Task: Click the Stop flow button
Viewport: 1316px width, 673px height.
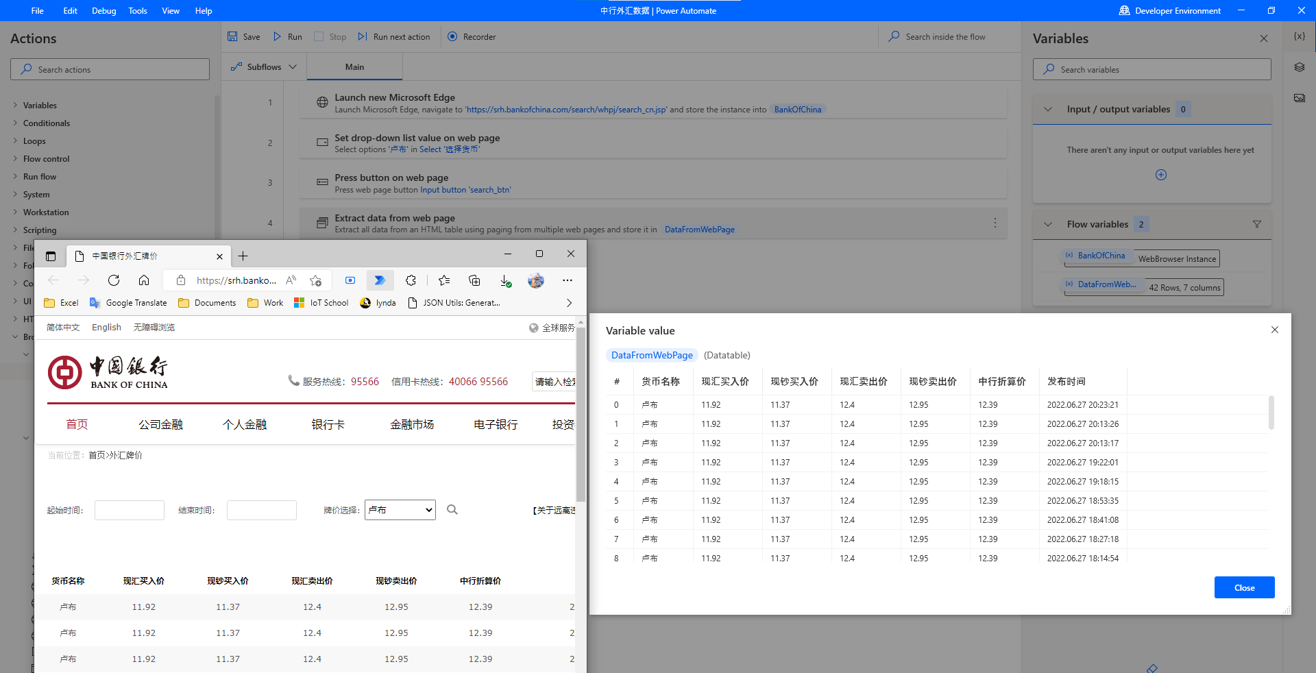Action: pos(330,36)
